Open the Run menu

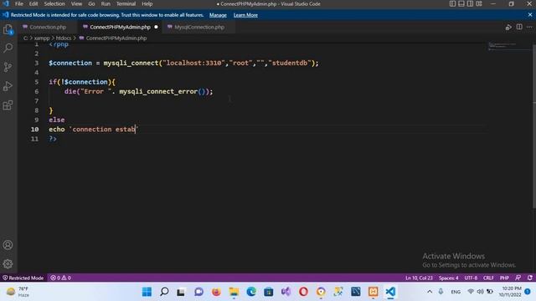[106, 3]
